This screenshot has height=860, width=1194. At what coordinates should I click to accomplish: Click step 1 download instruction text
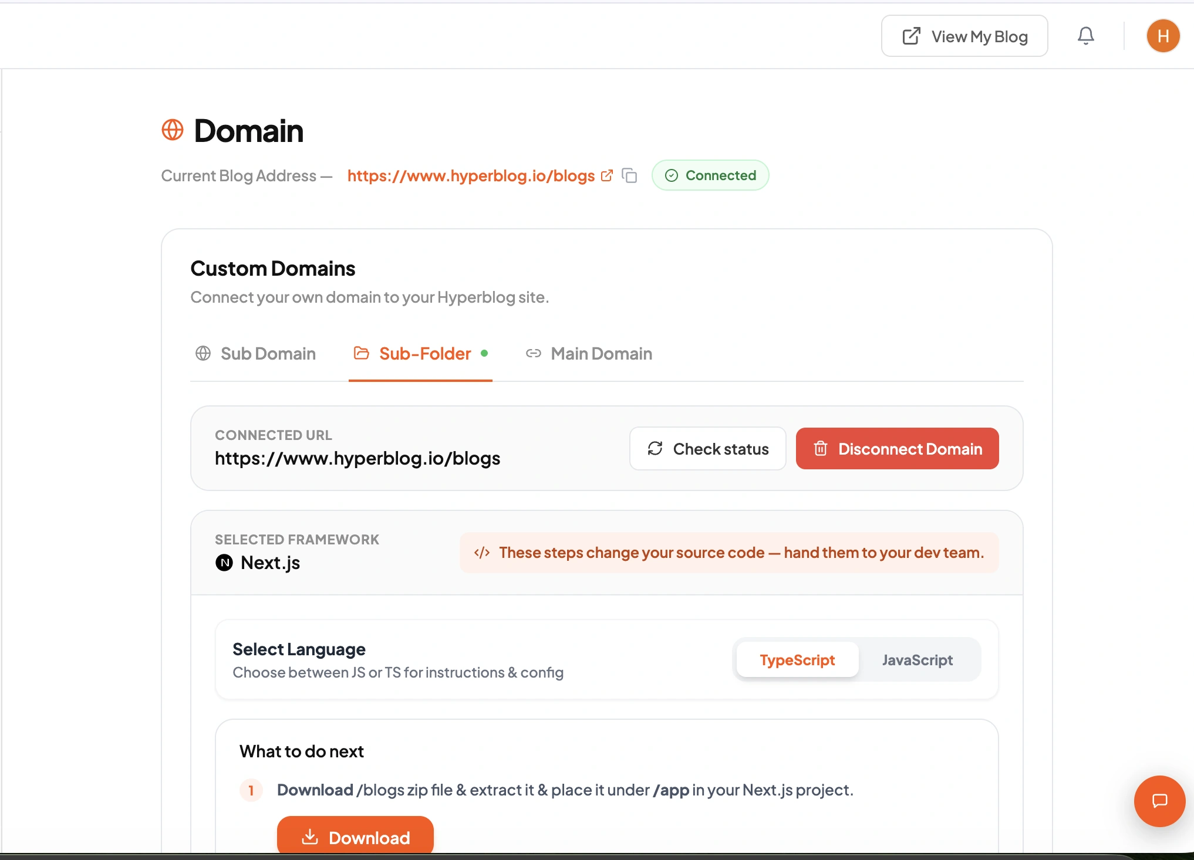tap(565, 790)
